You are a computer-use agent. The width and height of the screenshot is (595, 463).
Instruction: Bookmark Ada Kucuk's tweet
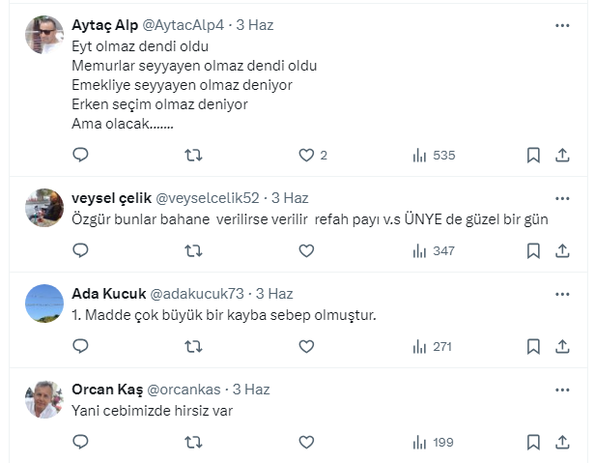point(533,346)
